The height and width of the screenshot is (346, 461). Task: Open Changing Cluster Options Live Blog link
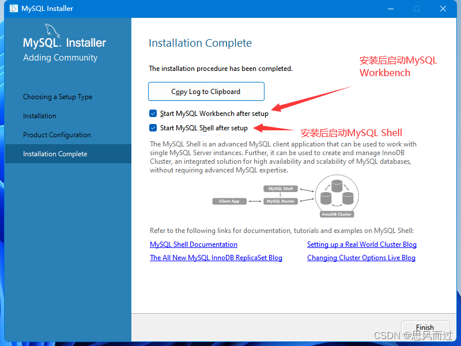coord(361,258)
